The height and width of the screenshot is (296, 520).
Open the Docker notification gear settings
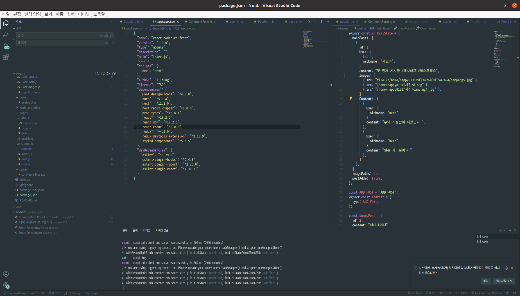[506, 268]
